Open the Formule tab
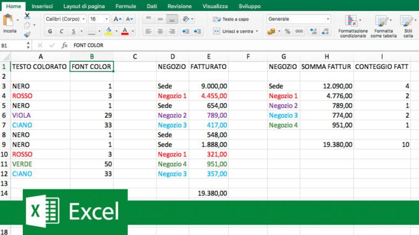The image size is (419, 235). point(125,6)
